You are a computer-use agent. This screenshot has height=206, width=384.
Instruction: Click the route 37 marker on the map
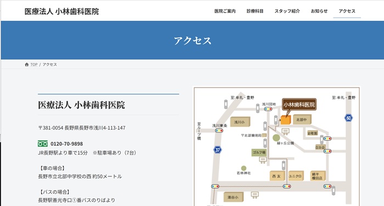217,150
